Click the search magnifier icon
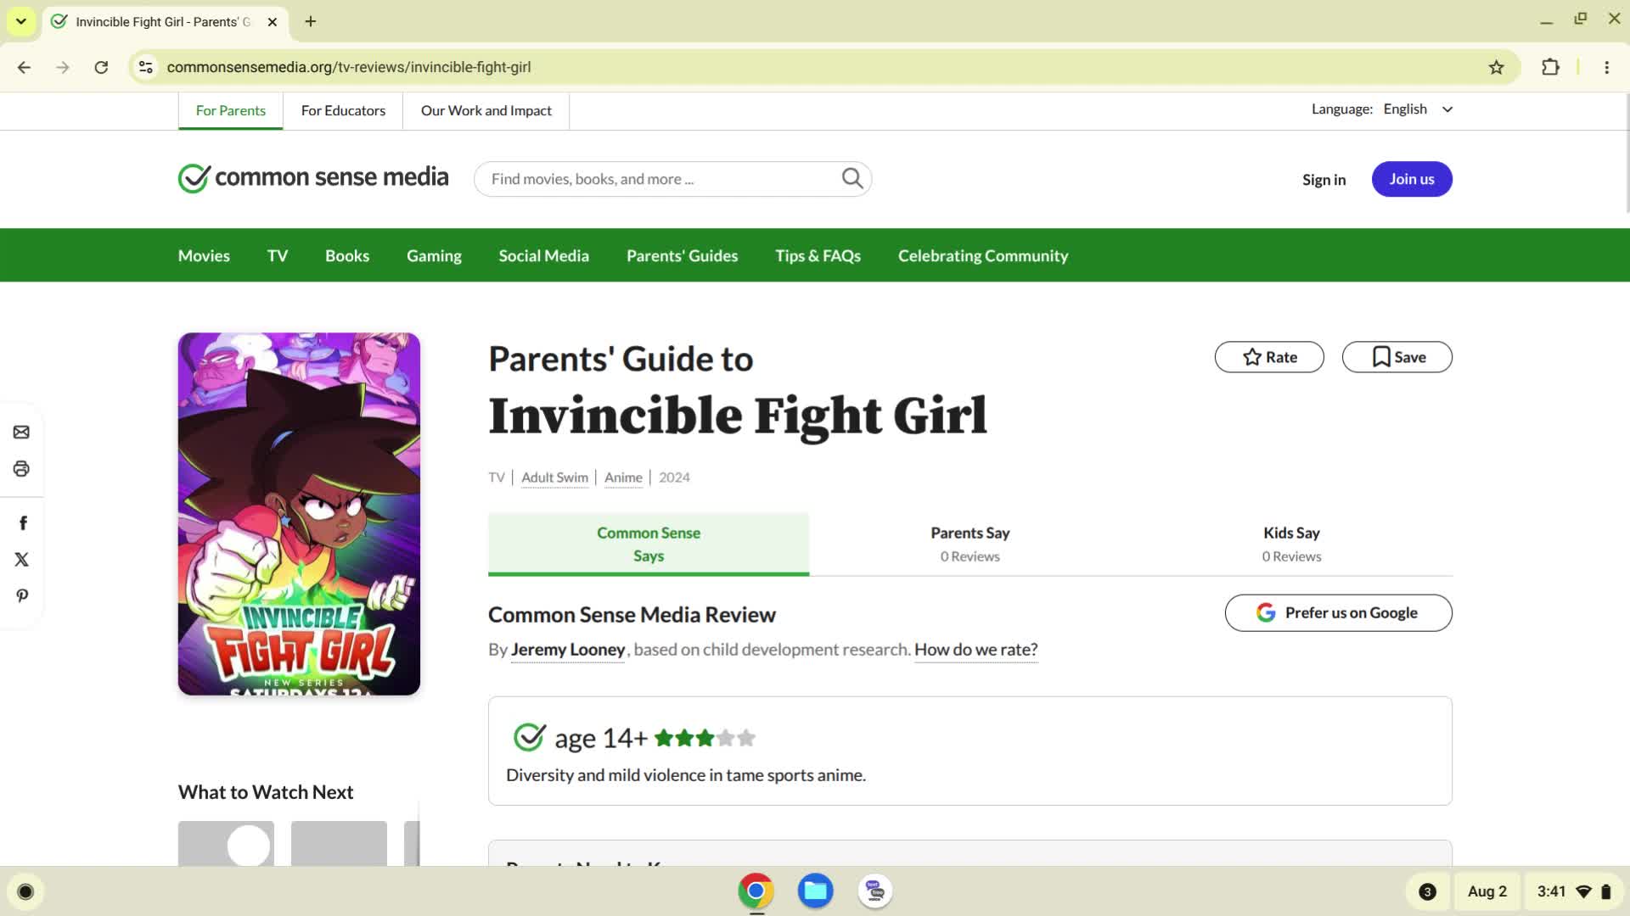 852,178
